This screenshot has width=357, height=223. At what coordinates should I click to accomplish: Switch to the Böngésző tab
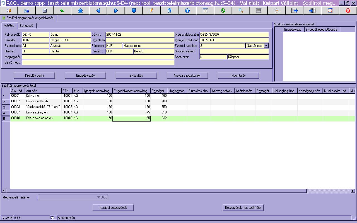[x=26, y=26]
